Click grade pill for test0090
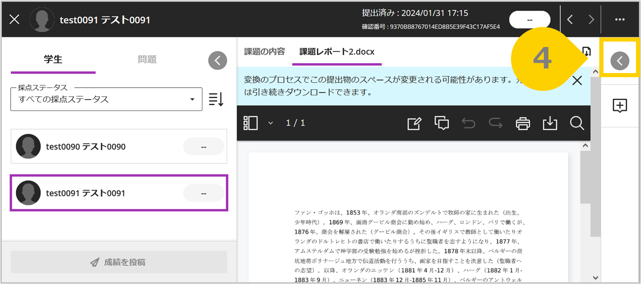Screen dimensions: 641x284 click(x=204, y=147)
